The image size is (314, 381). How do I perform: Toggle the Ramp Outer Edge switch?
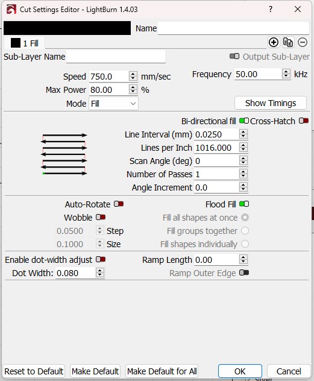pos(244,272)
